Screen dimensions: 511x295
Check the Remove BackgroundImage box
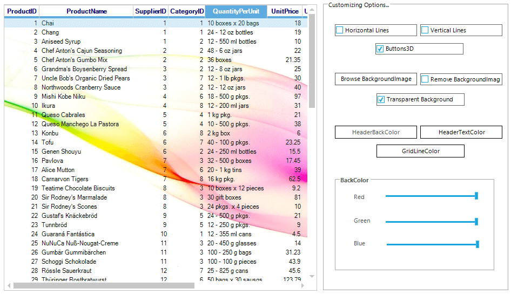click(425, 79)
